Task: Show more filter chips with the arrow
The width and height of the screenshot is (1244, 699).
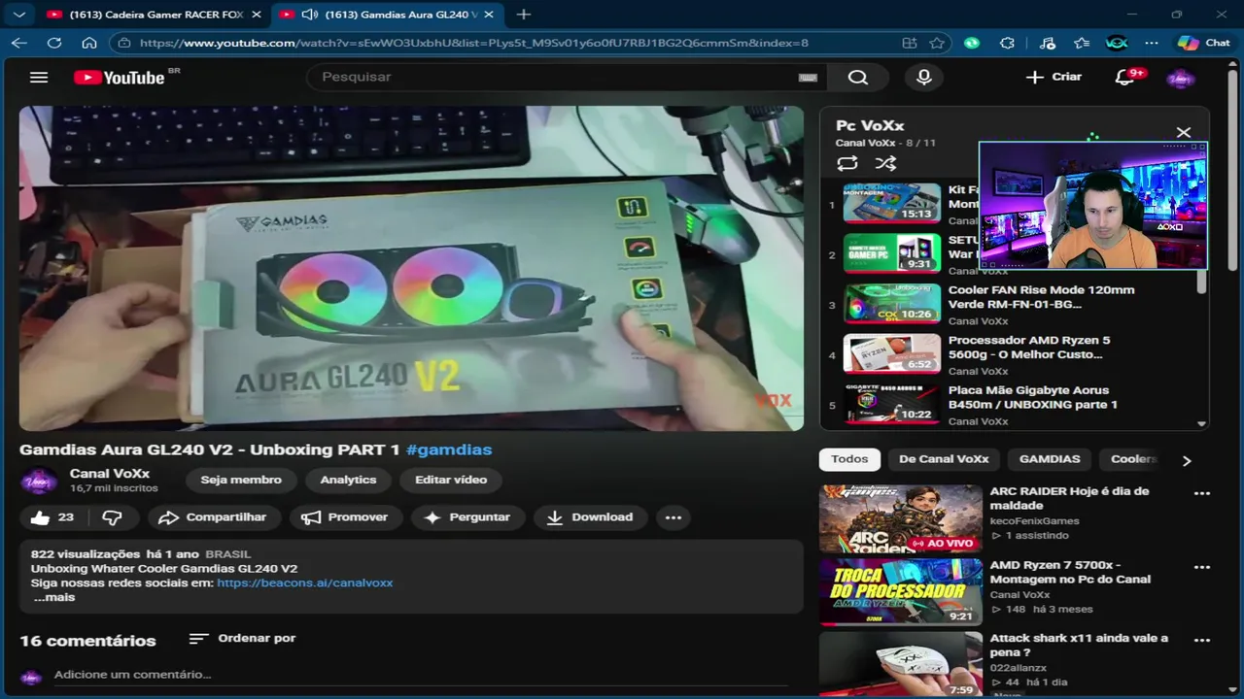Action: point(1187,460)
